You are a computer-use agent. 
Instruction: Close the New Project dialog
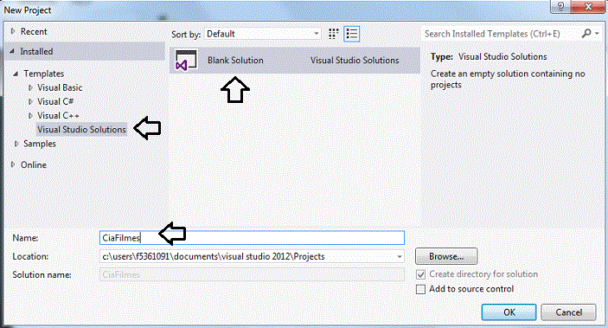coord(588,6)
